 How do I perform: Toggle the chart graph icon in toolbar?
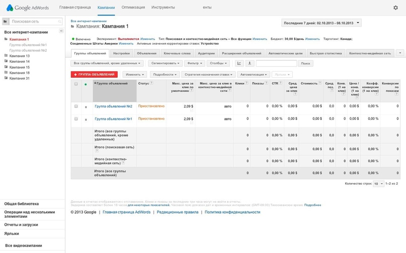pyautogui.click(x=239, y=63)
